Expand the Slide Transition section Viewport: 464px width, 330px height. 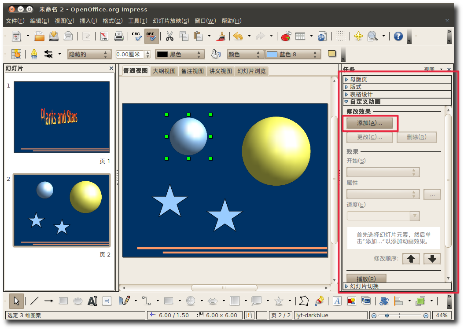click(397, 286)
